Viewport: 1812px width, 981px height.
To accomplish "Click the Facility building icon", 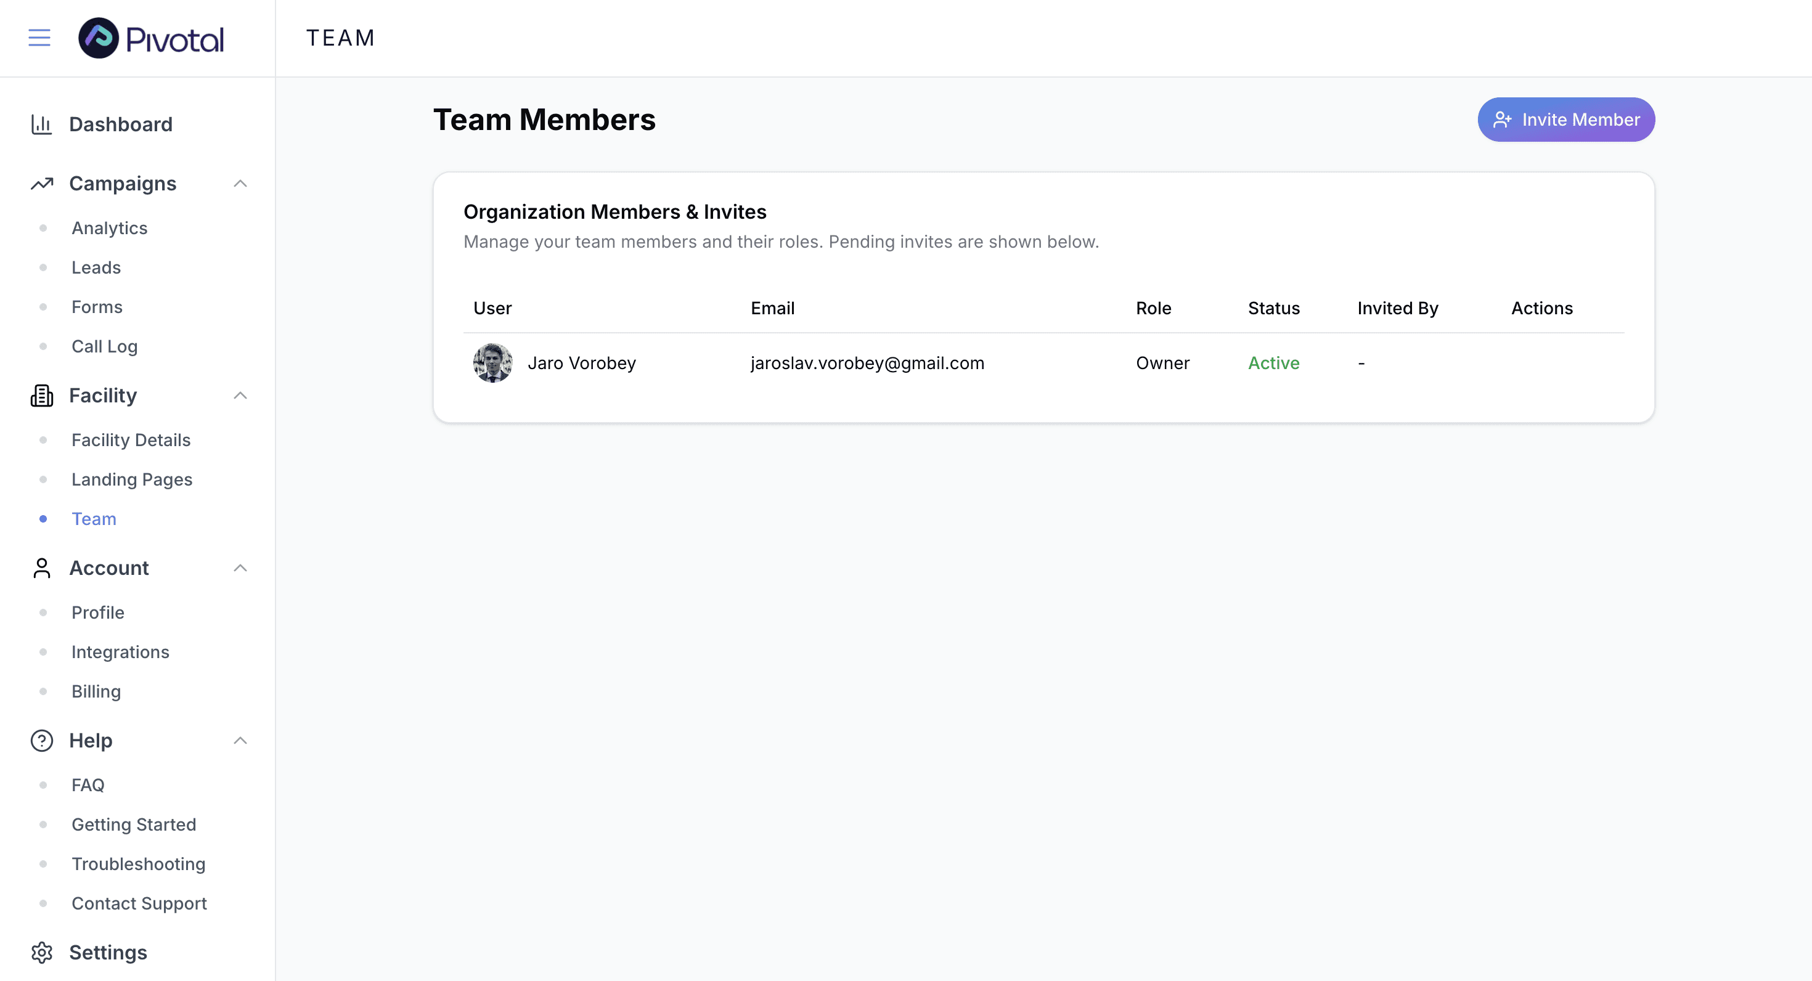I will (x=41, y=396).
